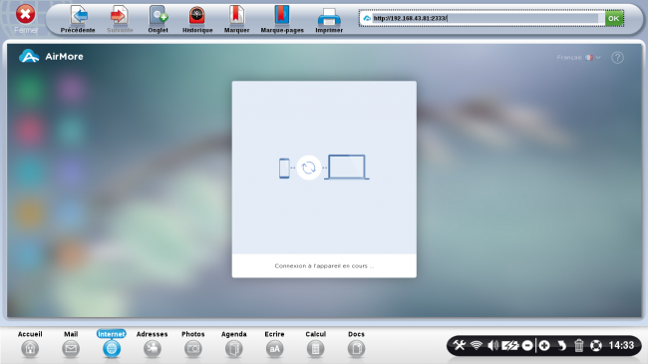The image size is (648, 364).
Task: Open Ecrire writing application
Action: [x=274, y=344]
